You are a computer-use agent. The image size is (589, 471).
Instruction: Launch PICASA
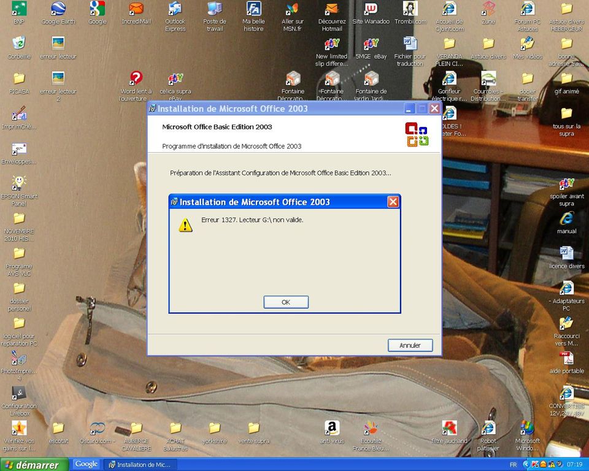point(18,81)
